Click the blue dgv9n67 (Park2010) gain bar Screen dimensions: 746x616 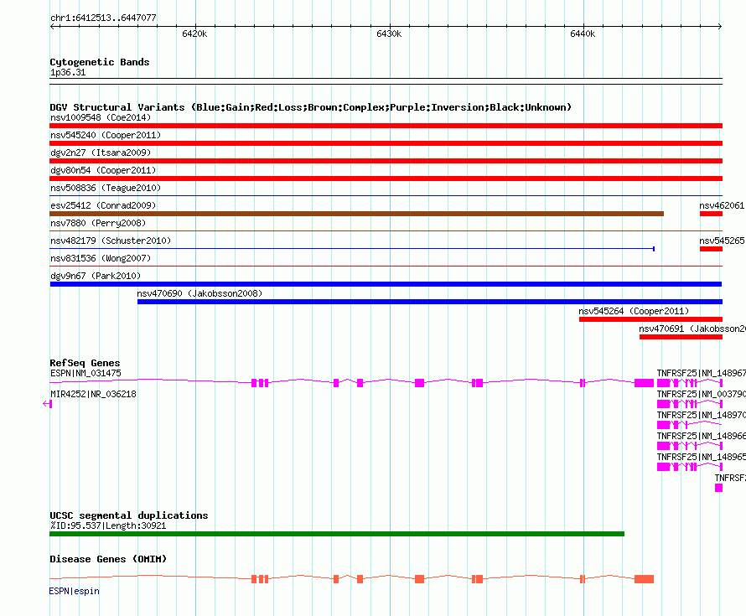386,284
